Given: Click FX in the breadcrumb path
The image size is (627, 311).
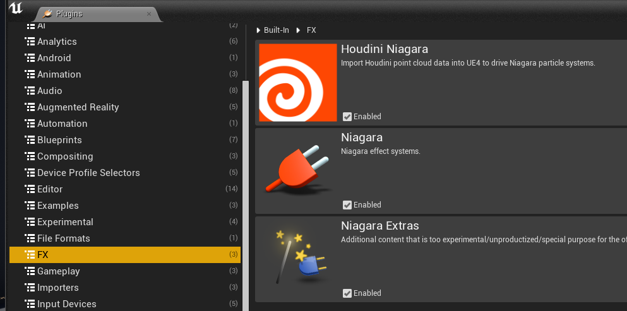Looking at the screenshot, I should pyautogui.click(x=311, y=30).
